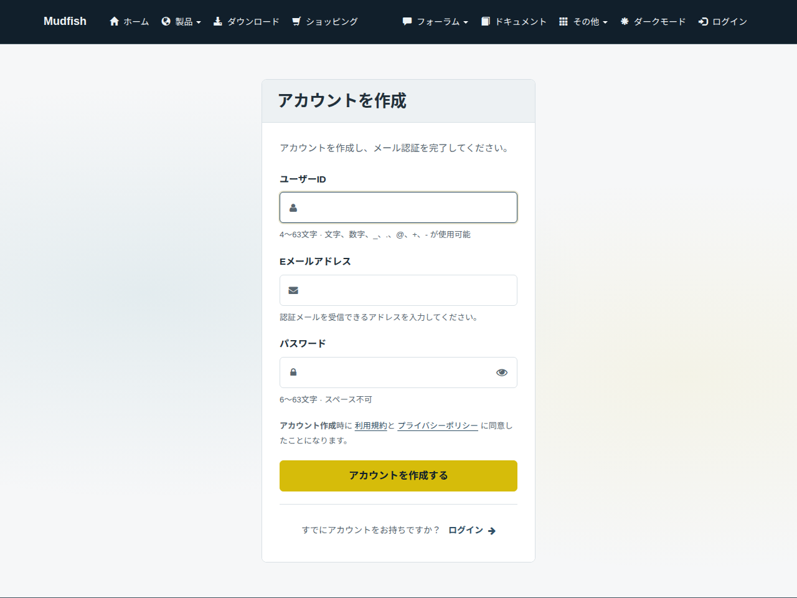Viewport: 797px width, 598px height.
Task: Click the lock icon in password field
Action: coord(293,372)
